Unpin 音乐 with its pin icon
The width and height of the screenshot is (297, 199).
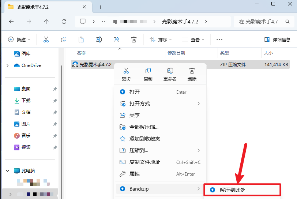55,135
